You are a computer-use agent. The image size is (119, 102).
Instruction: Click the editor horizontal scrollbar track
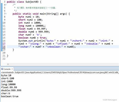(64, 64)
